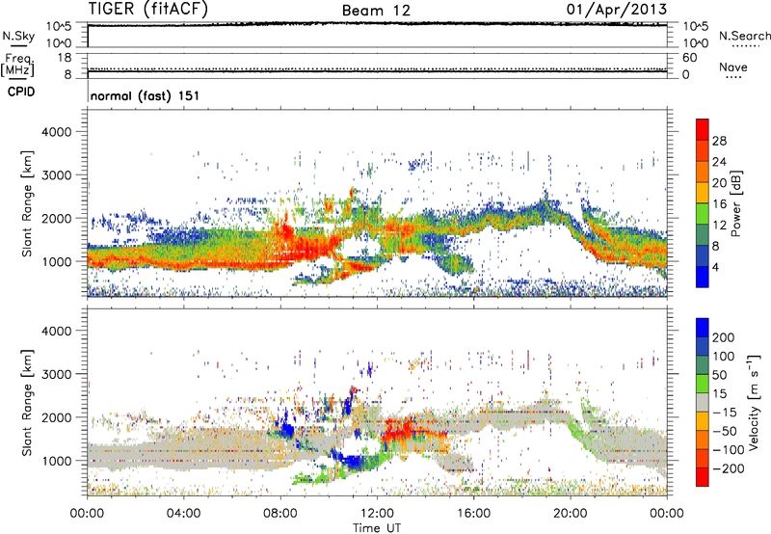Click the '50' tick on Velocity colorbar
The image size is (771, 534).
click(x=719, y=375)
